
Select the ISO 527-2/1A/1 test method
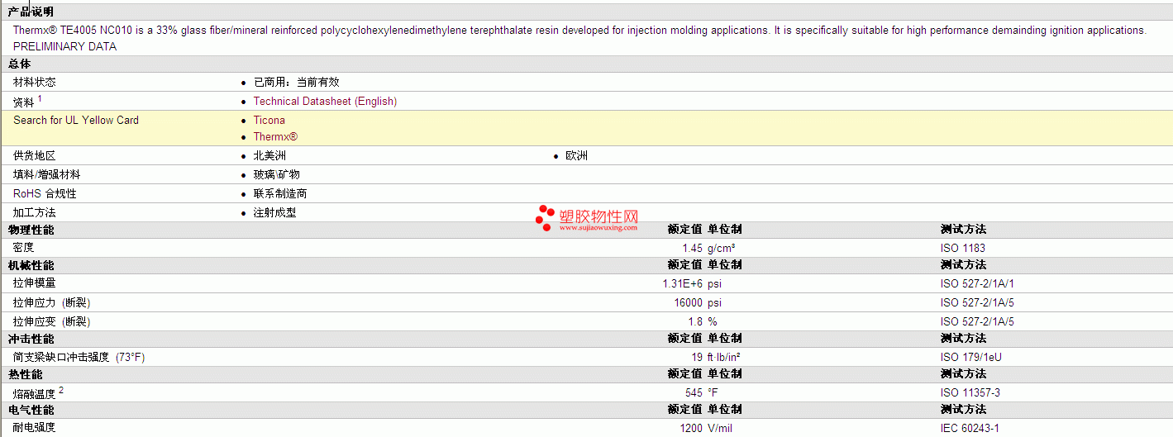977,283
